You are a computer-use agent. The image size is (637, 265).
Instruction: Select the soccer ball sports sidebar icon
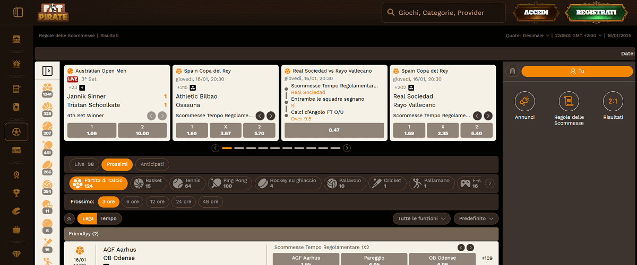tap(16, 131)
